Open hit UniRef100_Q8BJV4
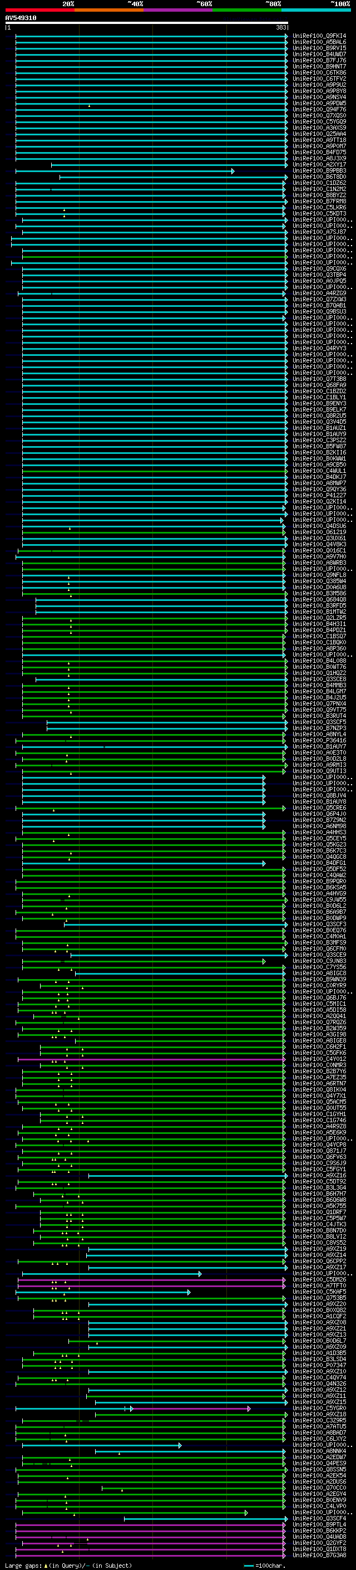This screenshot has height=1570, width=356. (319, 795)
